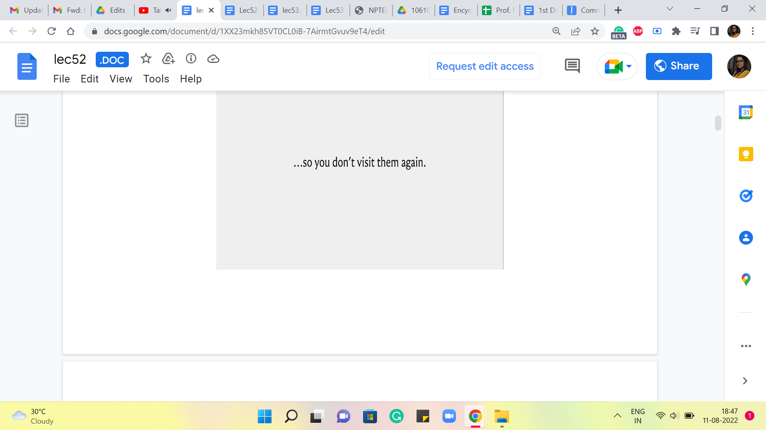Click the blue Share button
Image resolution: width=766 pixels, height=430 pixels.
679,66
